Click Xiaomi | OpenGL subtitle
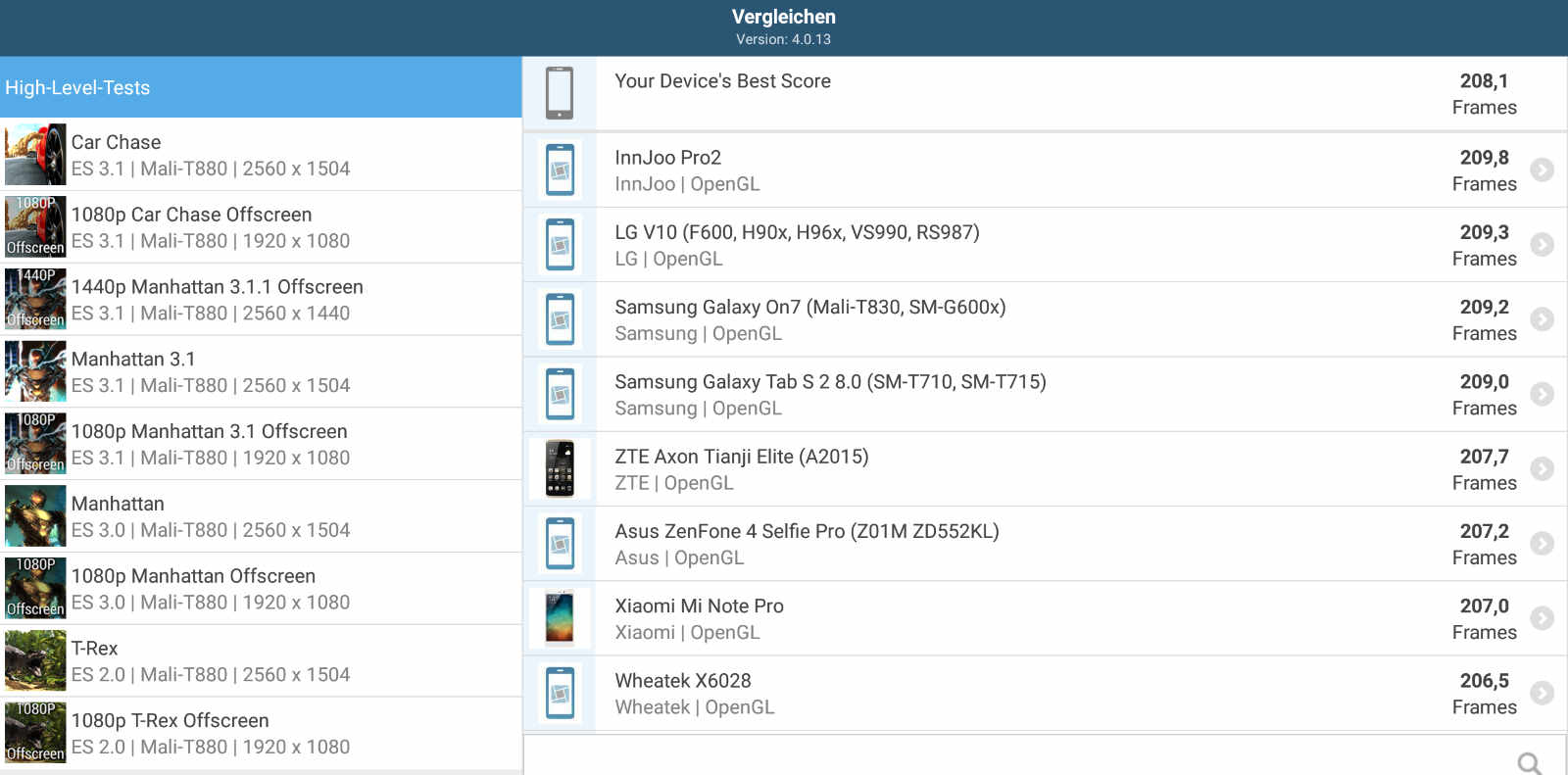Image resolution: width=1568 pixels, height=775 pixels. 687,633
